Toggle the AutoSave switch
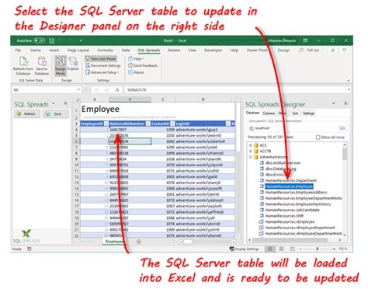Screen dimensions: 368x289 click(x=40, y=40)
